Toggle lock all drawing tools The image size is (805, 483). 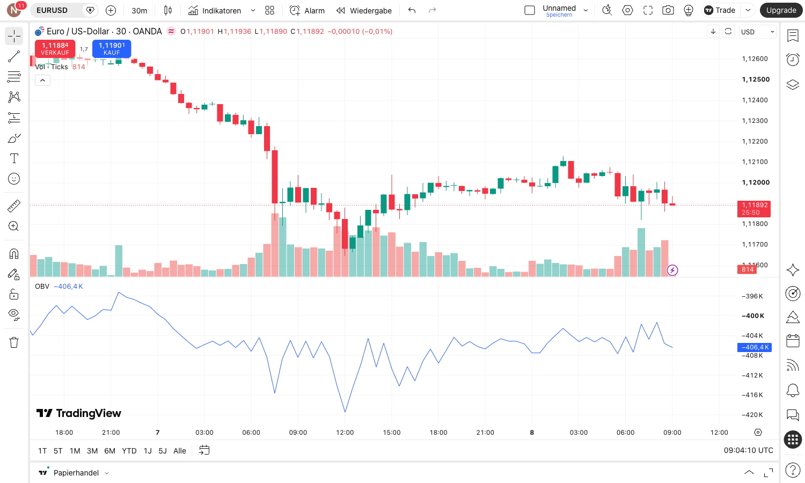click(x=14, y=294)
